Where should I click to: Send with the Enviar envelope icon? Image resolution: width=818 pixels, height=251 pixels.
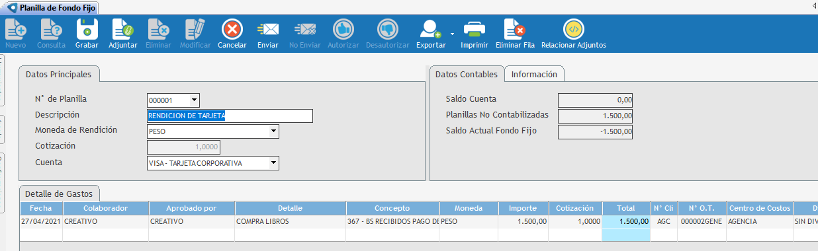click(x=268, y=30)
